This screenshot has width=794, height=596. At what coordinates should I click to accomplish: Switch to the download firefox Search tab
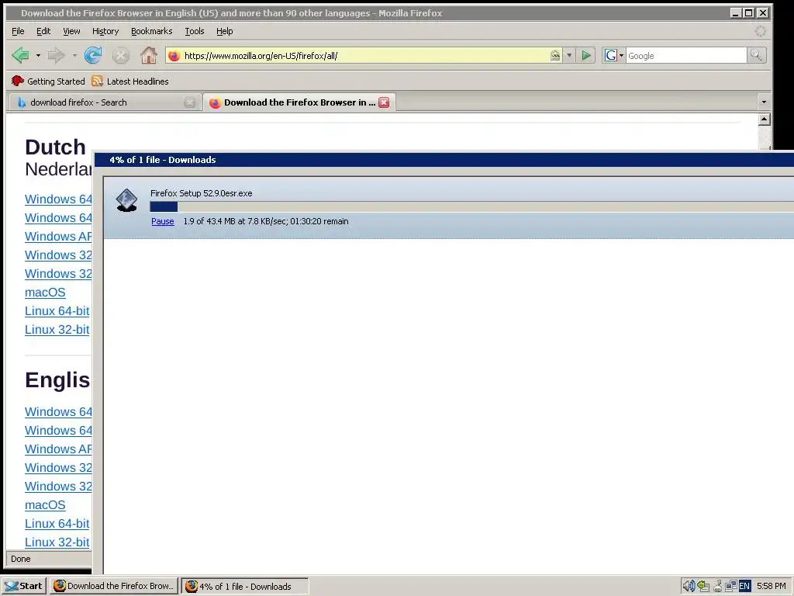(x=104, y=102)
